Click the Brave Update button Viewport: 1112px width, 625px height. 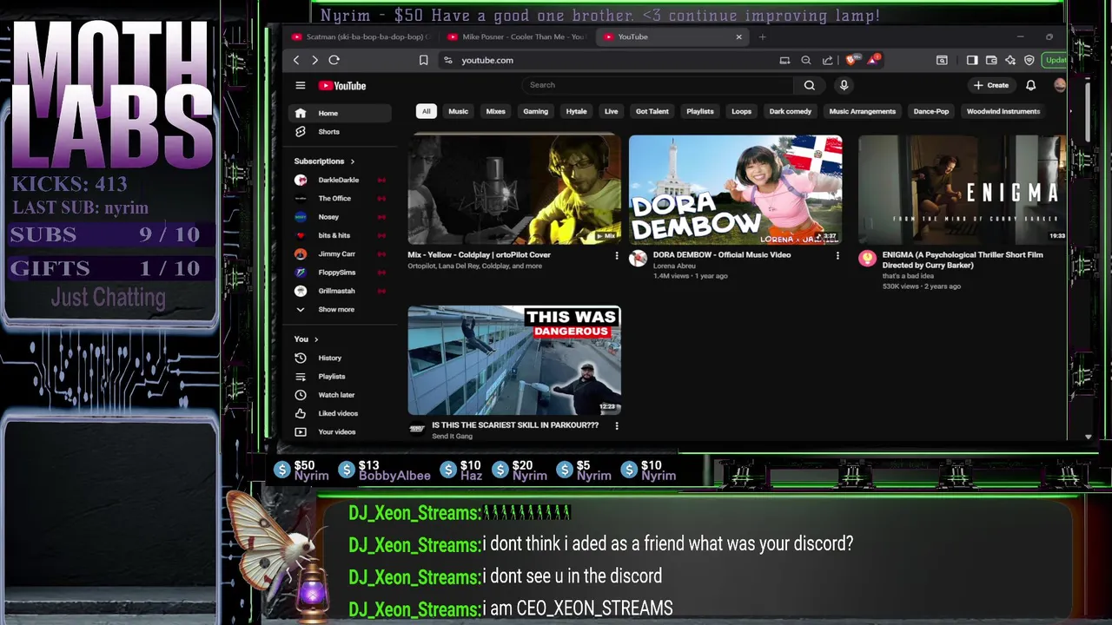[1056, 60]
